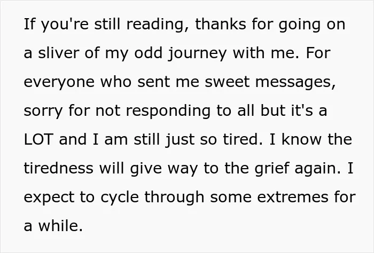Click on the word "journey"
This screenshot has width=374, height=253.
click(197, 54)
